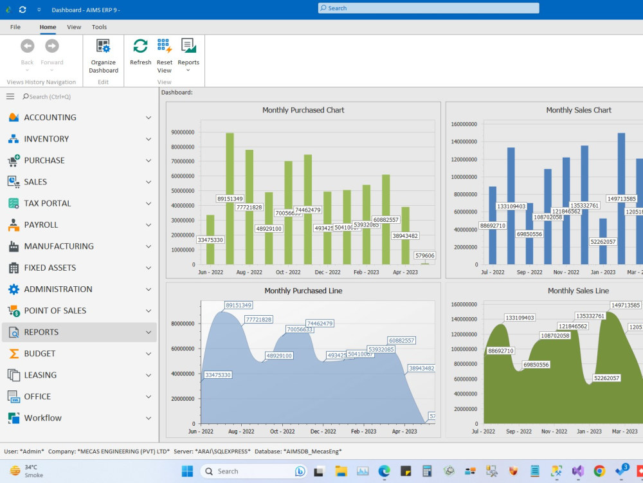Select the Workflow label in sidebar

(x=43, y=418)
